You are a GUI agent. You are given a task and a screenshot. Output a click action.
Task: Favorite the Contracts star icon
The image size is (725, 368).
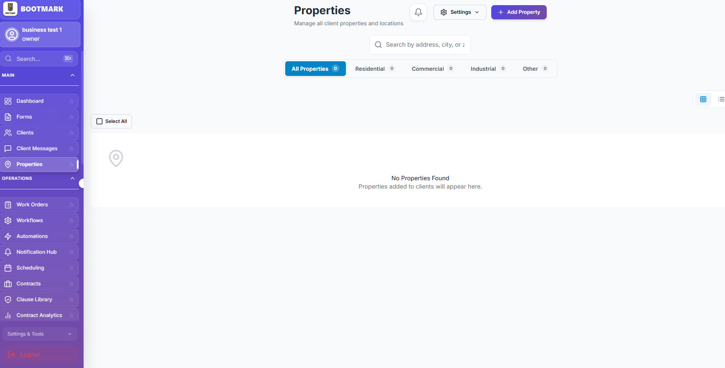(71, 284)
